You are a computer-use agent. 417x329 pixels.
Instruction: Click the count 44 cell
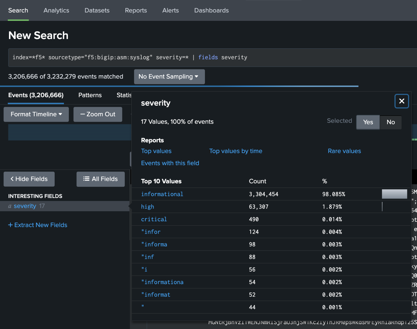[x=252, y=307]
